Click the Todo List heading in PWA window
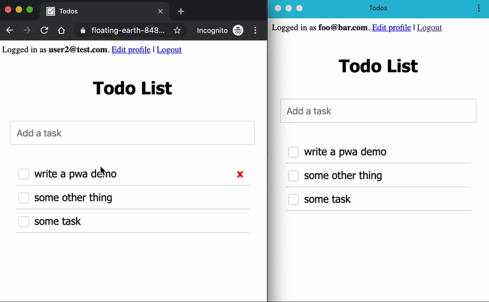Image resolution: width=489 pixels, height=302 pixels. 378,66
